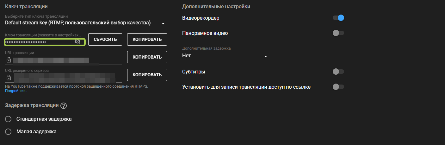
Task: Enable доступ по ссылке for stream recording
Action: click(x=338, y=87)
